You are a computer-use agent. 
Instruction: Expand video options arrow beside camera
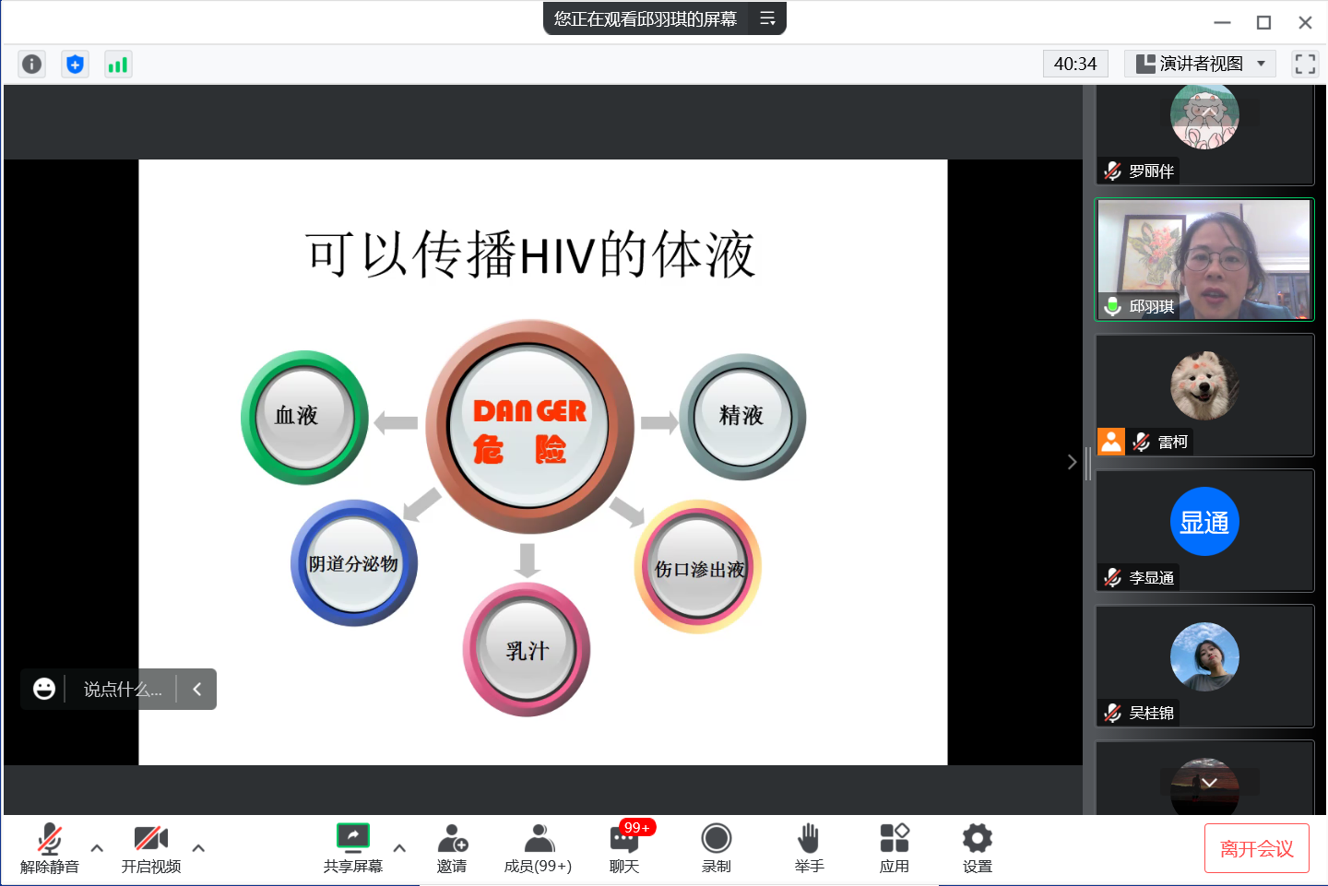(x=198, y=848)
